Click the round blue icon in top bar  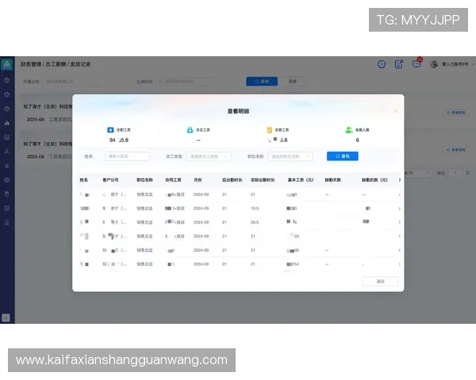pyautogui.click(x=382, y=64)
